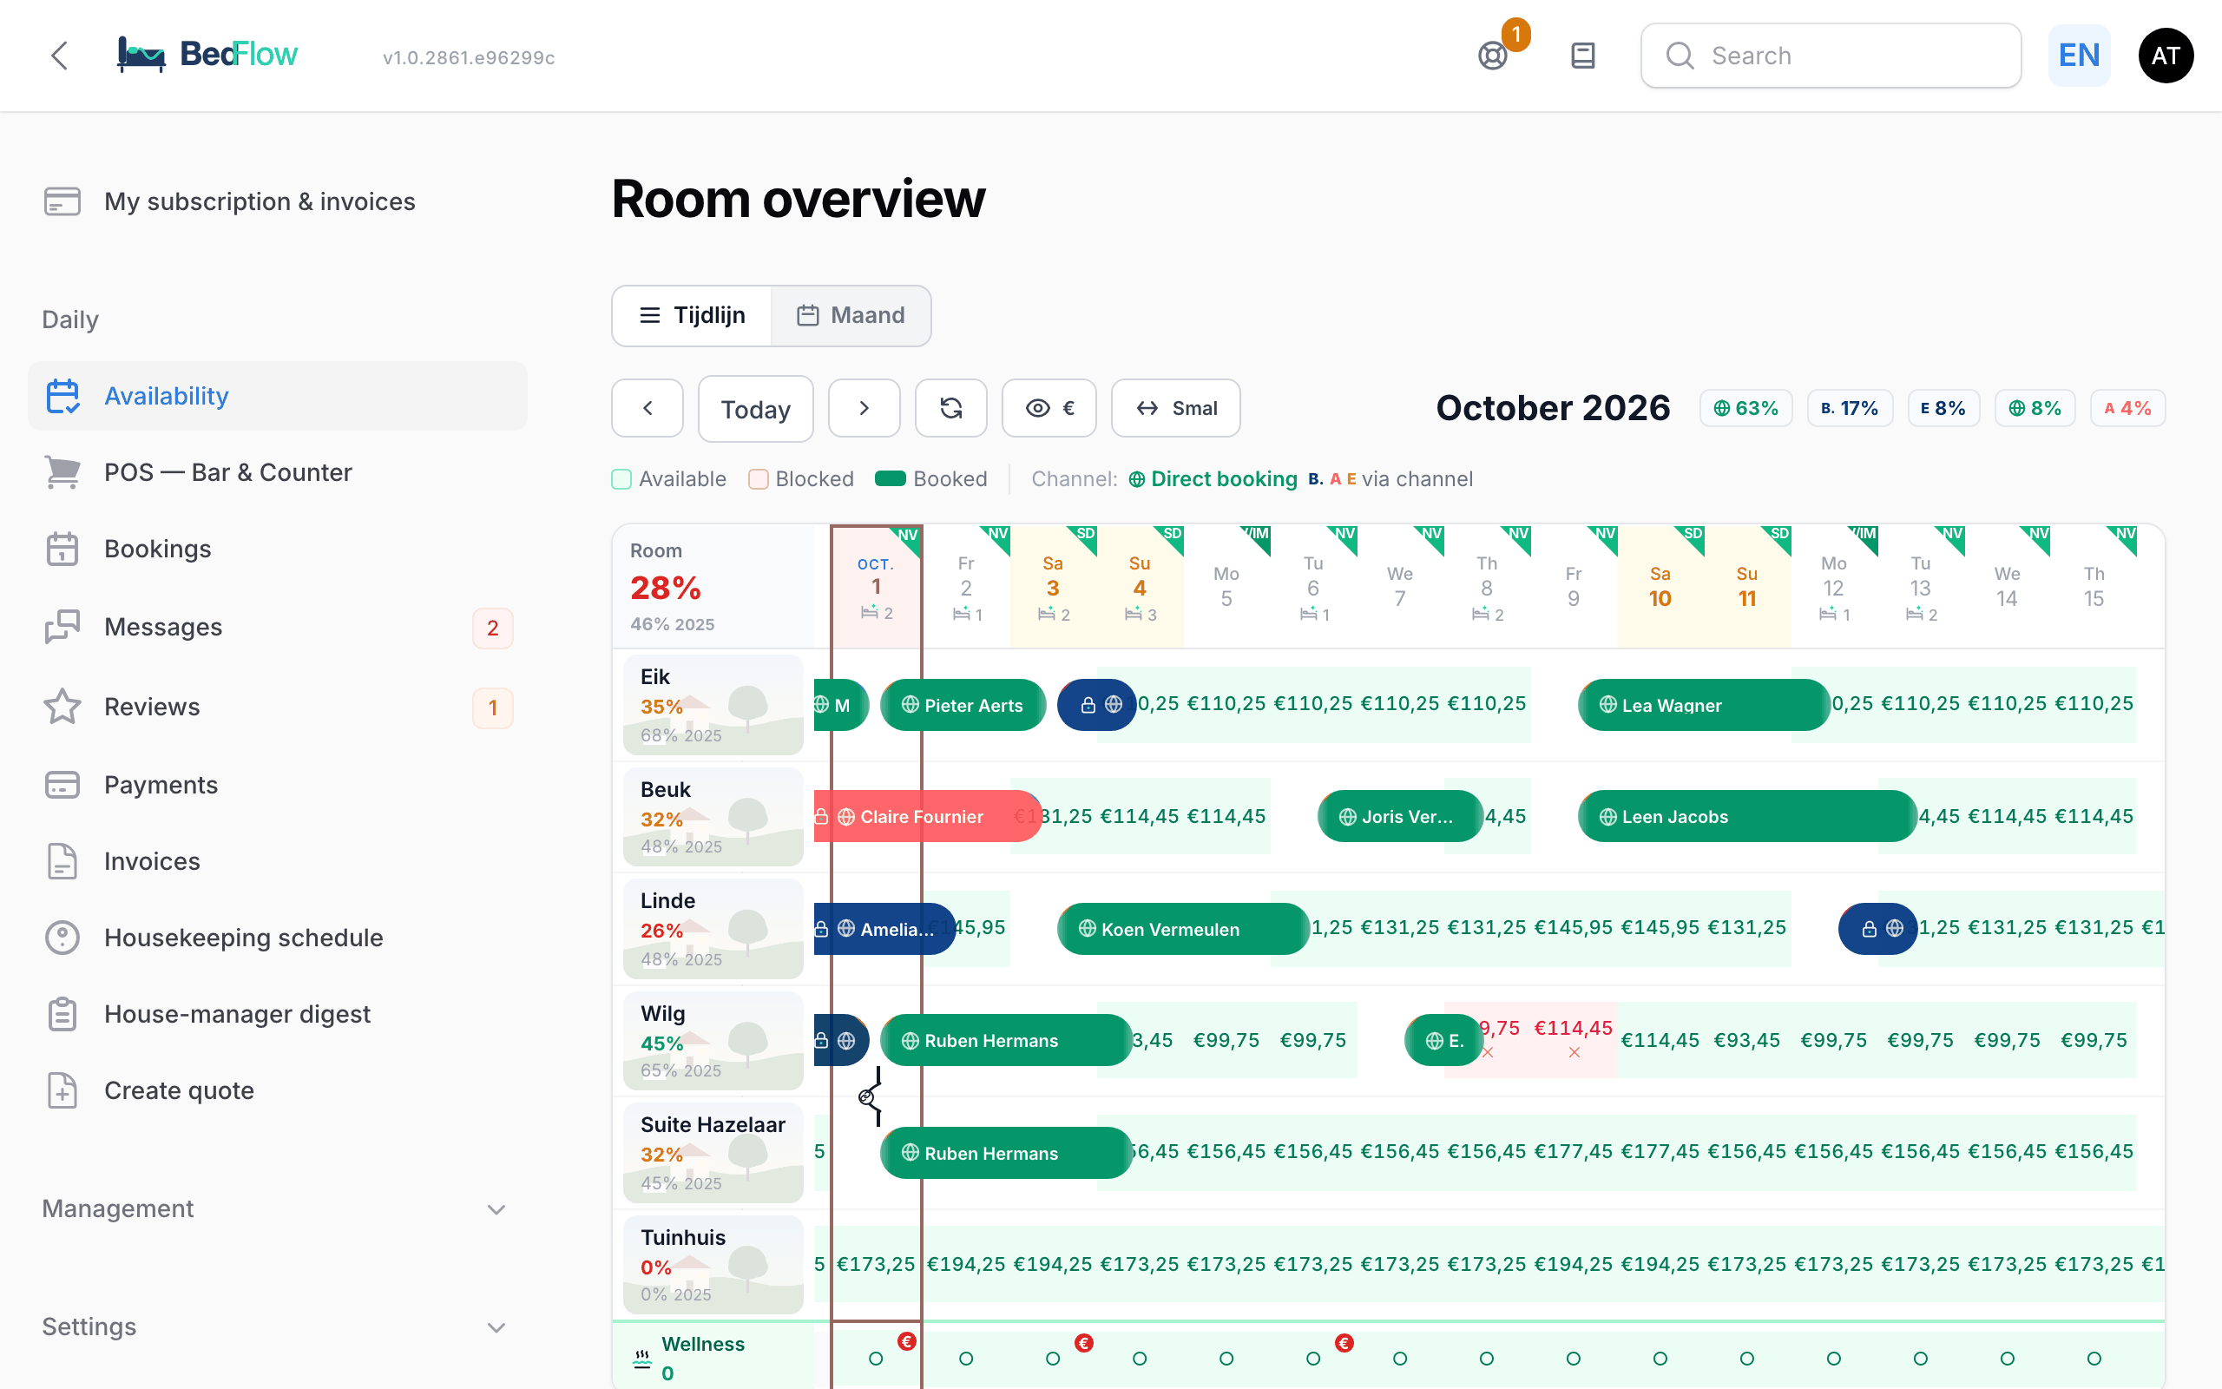Viewport: 2222px width, 1389px height.
Task: Select the Suite Hazelaar room card
Action: 713,1152
